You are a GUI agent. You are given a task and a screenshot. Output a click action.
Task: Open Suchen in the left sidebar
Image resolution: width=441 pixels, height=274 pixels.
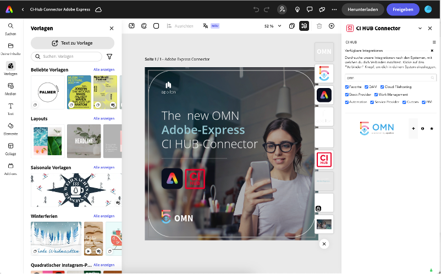pos(10,29)
